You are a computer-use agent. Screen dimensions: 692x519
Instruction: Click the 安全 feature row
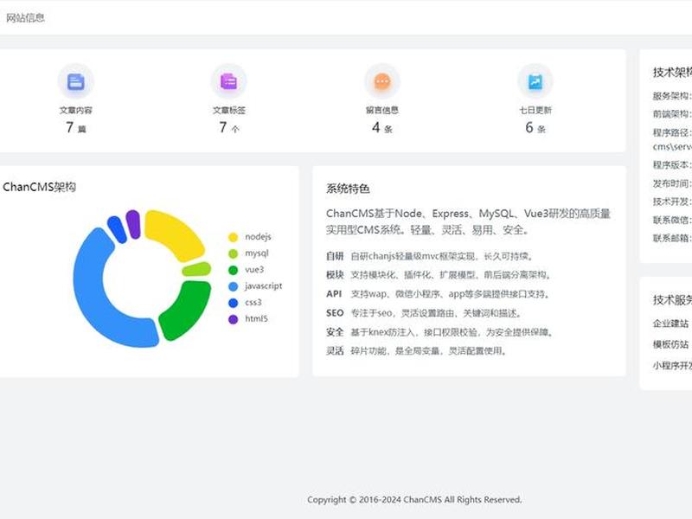coord(439,332)
